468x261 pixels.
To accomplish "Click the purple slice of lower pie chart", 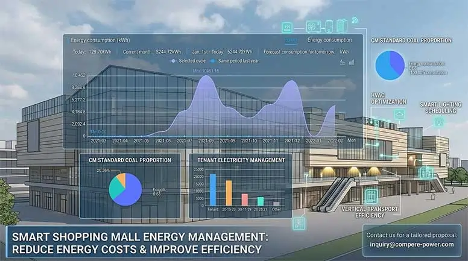I will click(131, 192).
